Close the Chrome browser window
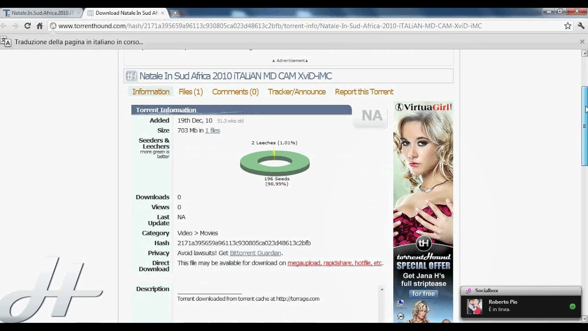 click(x=576, y=11)
